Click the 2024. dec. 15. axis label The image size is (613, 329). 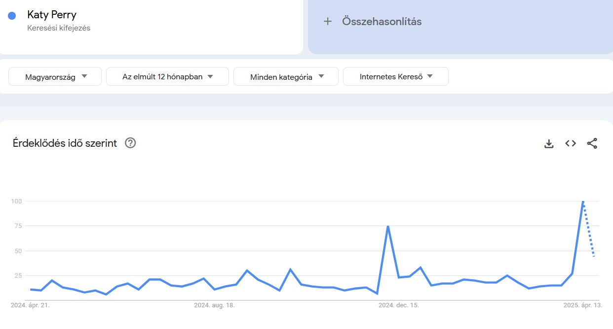click(x=398, y=305)
